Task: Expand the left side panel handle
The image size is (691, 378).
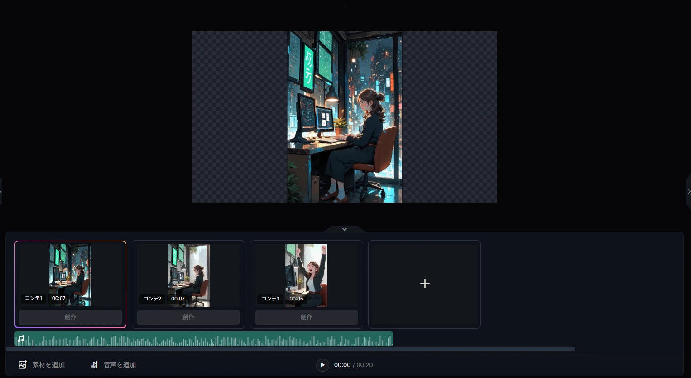Action: [1, 191]
